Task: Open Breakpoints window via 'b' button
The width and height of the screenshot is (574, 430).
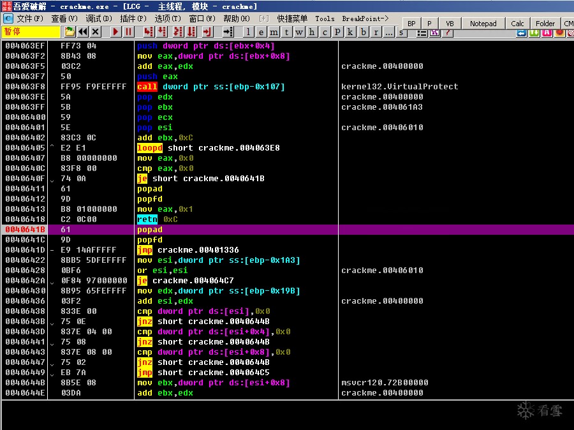Action: coord(363,32)
